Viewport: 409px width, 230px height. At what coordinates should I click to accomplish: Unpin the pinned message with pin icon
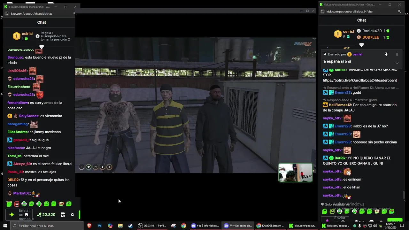386,55
